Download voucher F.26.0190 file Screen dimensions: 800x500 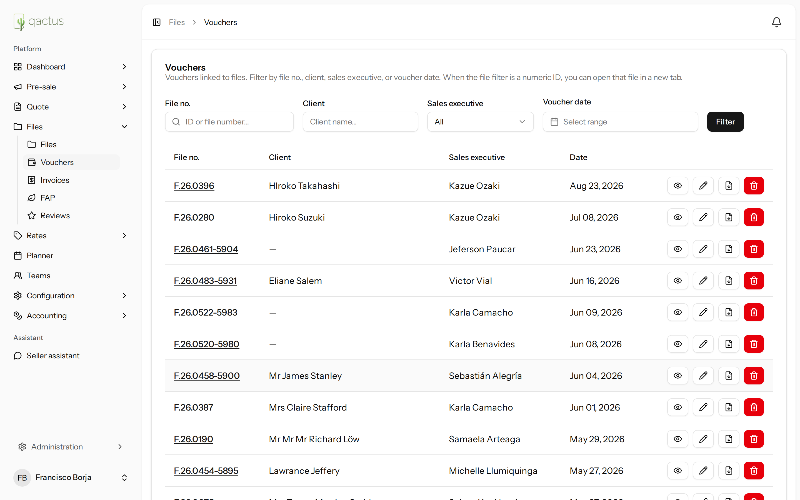coord(729,439)
